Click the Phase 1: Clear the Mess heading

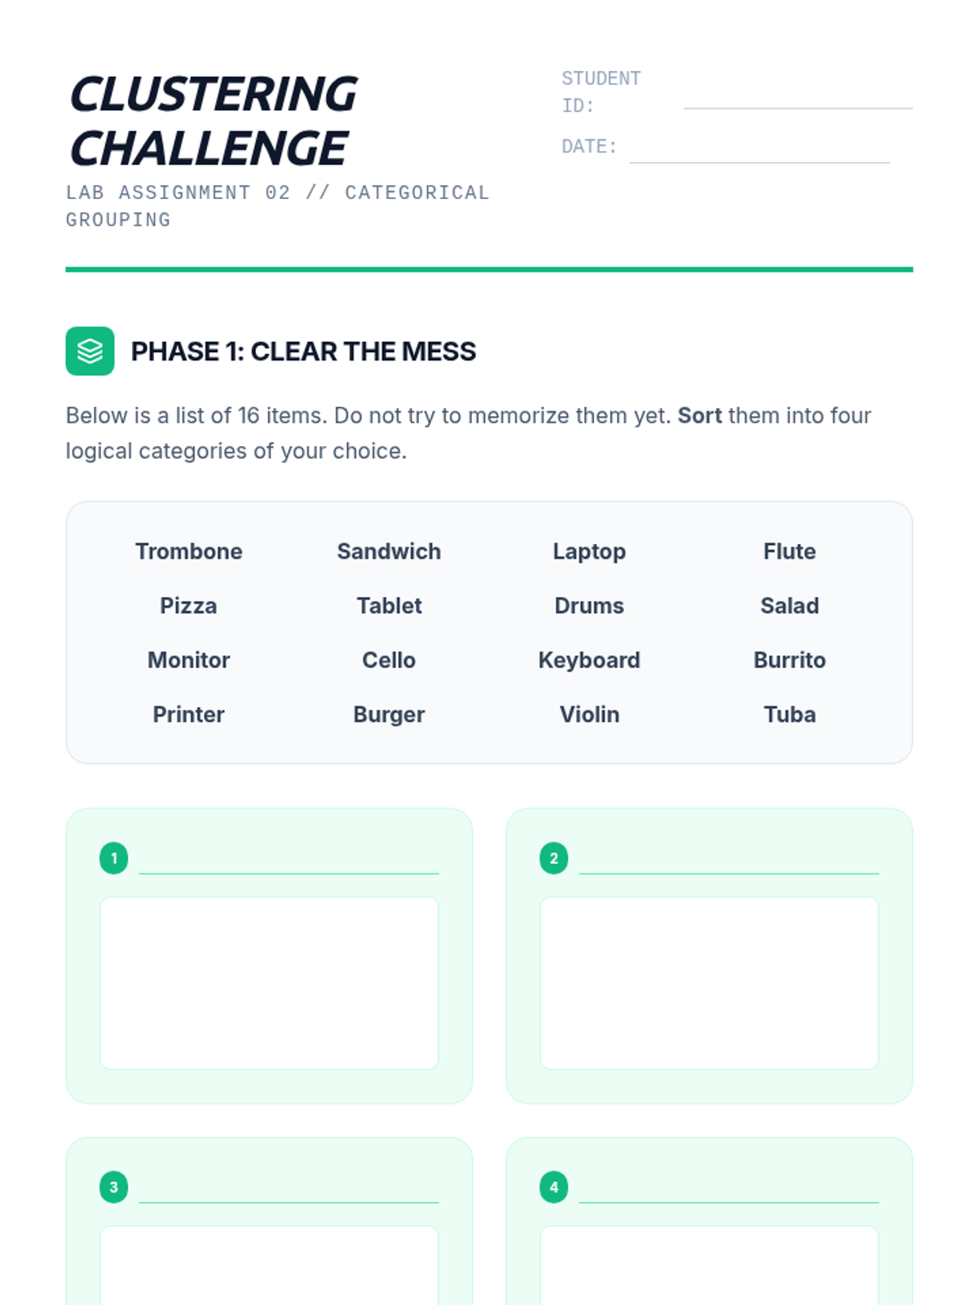tap(303, 352)
